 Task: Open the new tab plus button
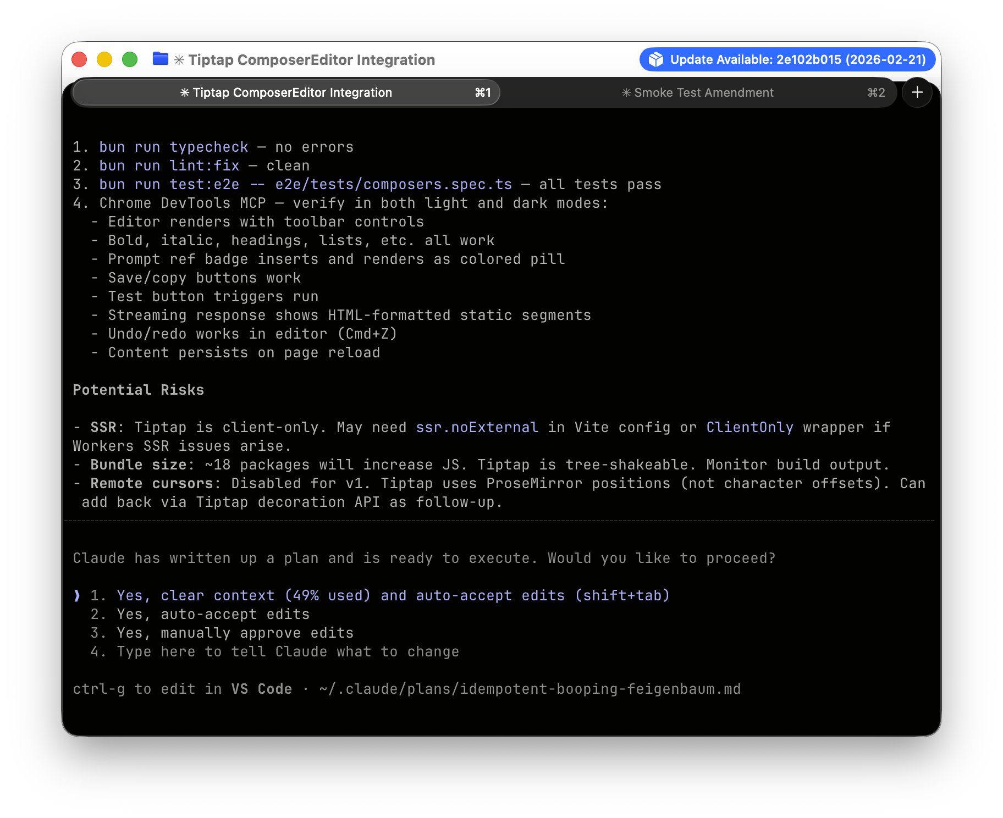(x=917, y=92)
